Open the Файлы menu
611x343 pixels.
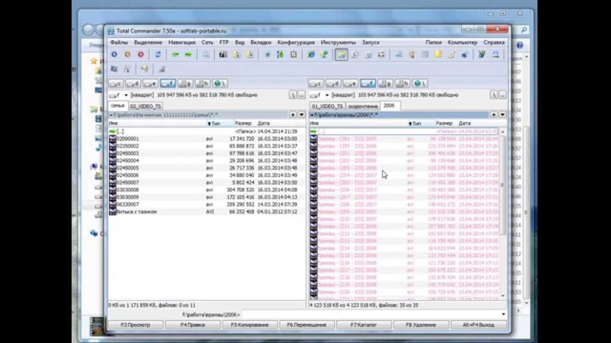[119, 42]
